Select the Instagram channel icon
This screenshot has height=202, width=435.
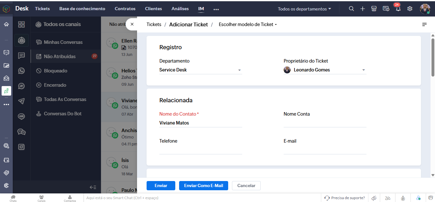[x=21, y=147]
